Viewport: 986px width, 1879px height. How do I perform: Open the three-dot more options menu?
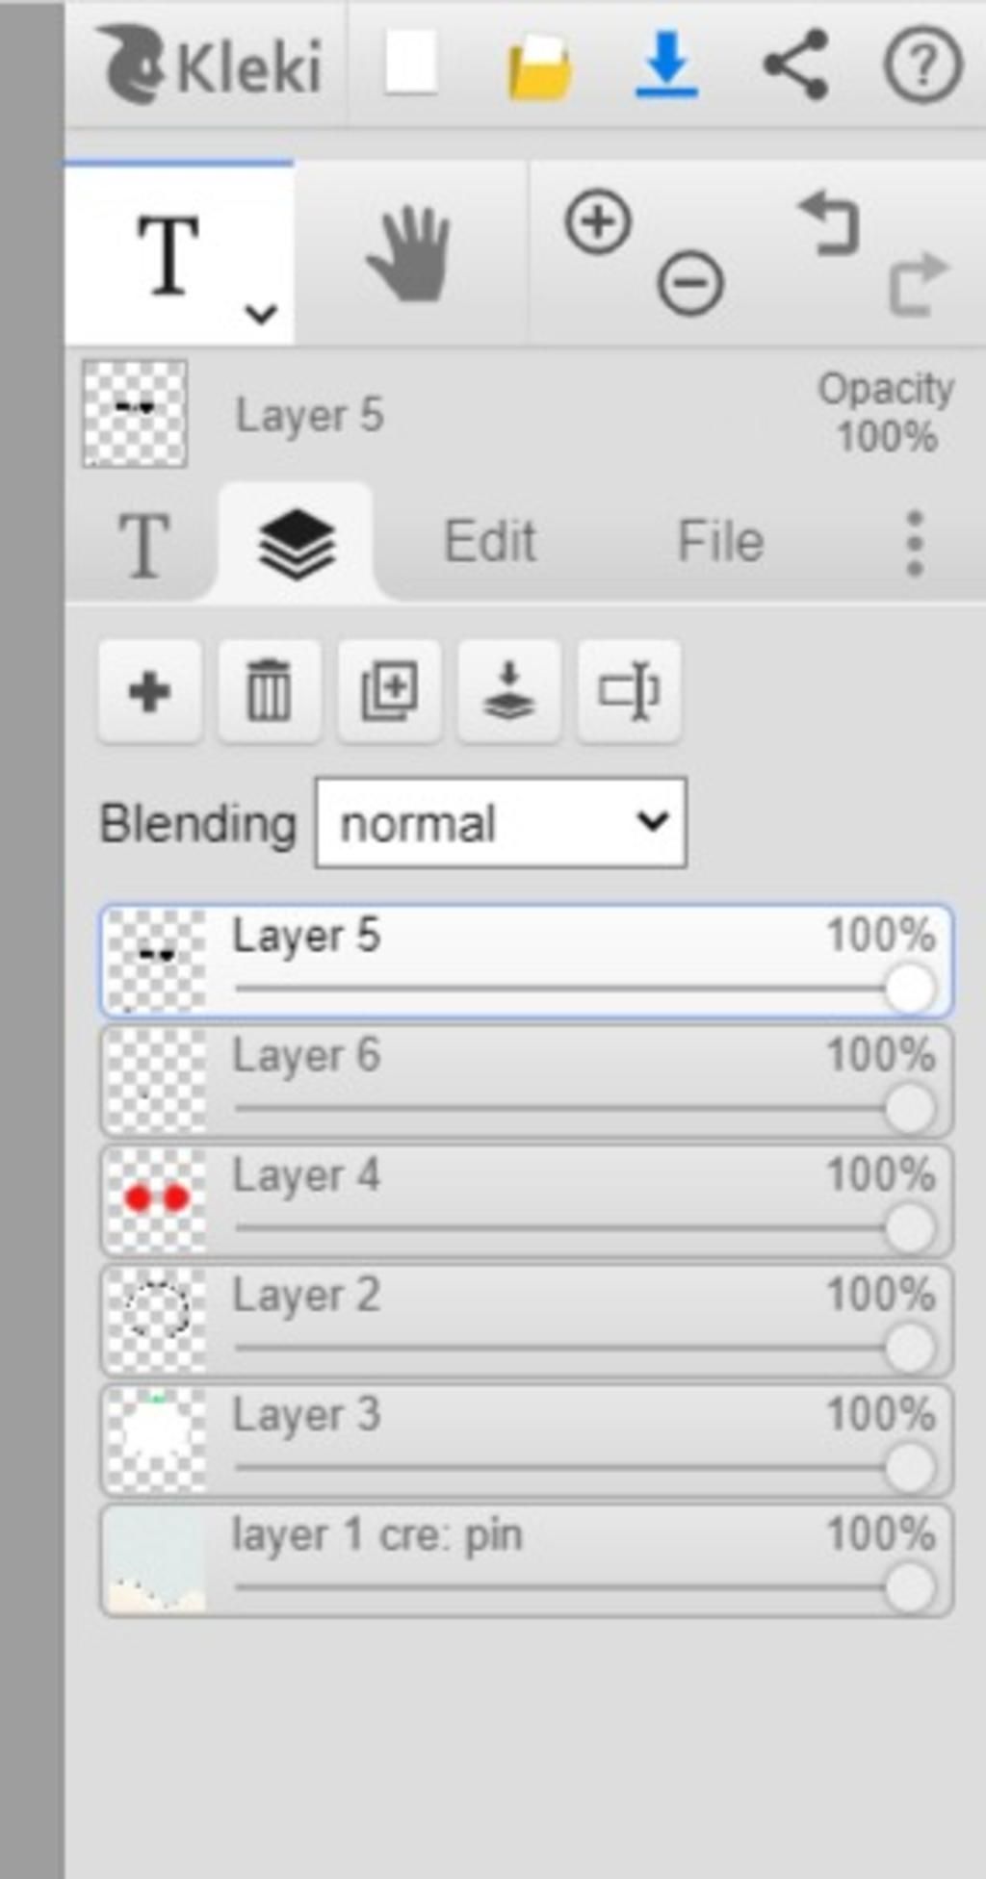(915, 543)
